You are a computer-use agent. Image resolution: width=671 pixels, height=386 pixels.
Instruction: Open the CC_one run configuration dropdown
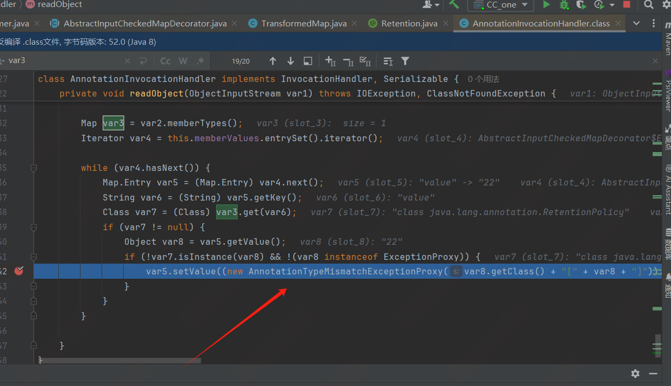point(501,5)
